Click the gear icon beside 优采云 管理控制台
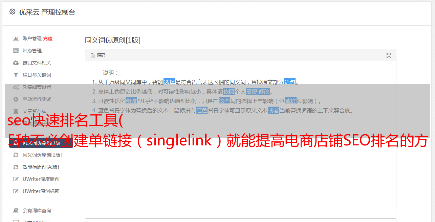The height and width of the screenshot is (222, 435). 12,12
